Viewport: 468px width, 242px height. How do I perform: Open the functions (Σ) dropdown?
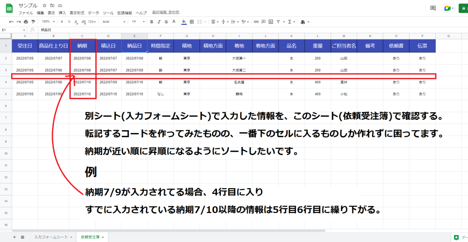291,22
